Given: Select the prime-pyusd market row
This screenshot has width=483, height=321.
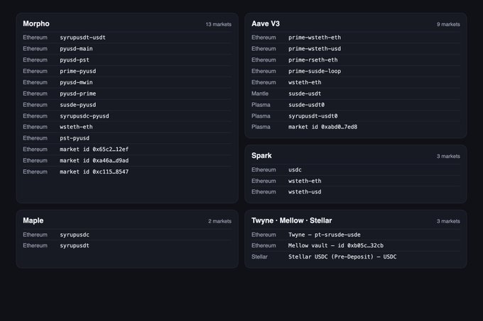Looking at the screenshot, I should tap(127, 71).
